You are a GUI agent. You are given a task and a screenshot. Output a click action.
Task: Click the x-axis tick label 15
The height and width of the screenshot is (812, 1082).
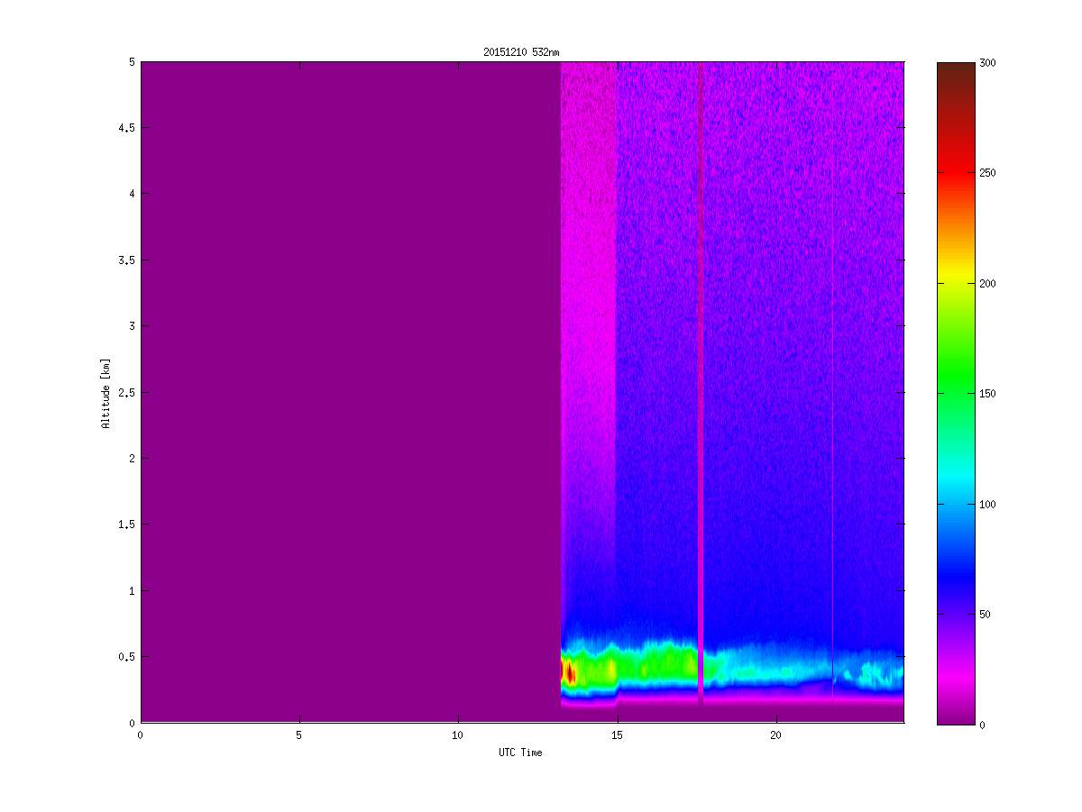click(x=617, y=735)
